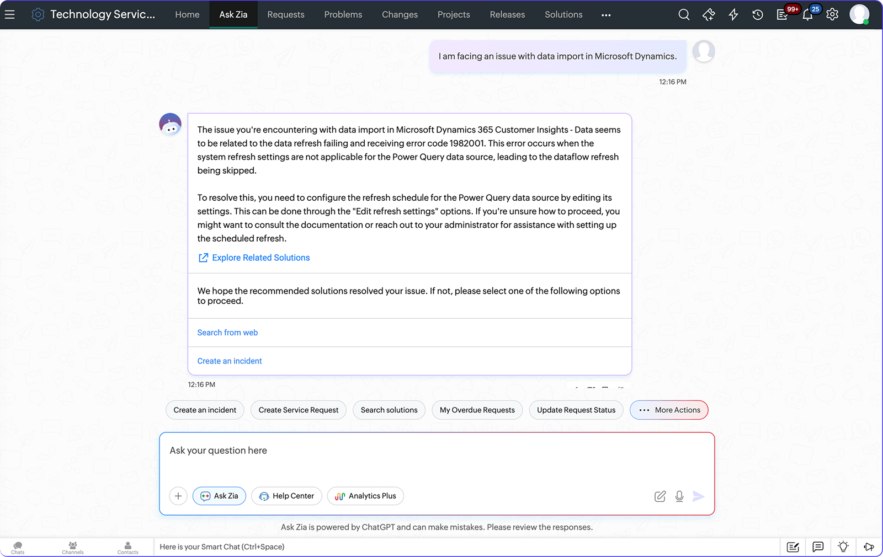Send message with the paper plane icon
Screen dimensions: 883x557
click(699, 496)
